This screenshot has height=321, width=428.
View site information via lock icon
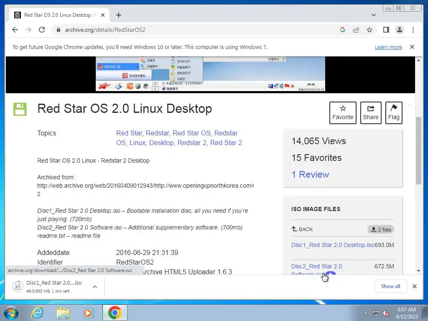tap(58, 30)
